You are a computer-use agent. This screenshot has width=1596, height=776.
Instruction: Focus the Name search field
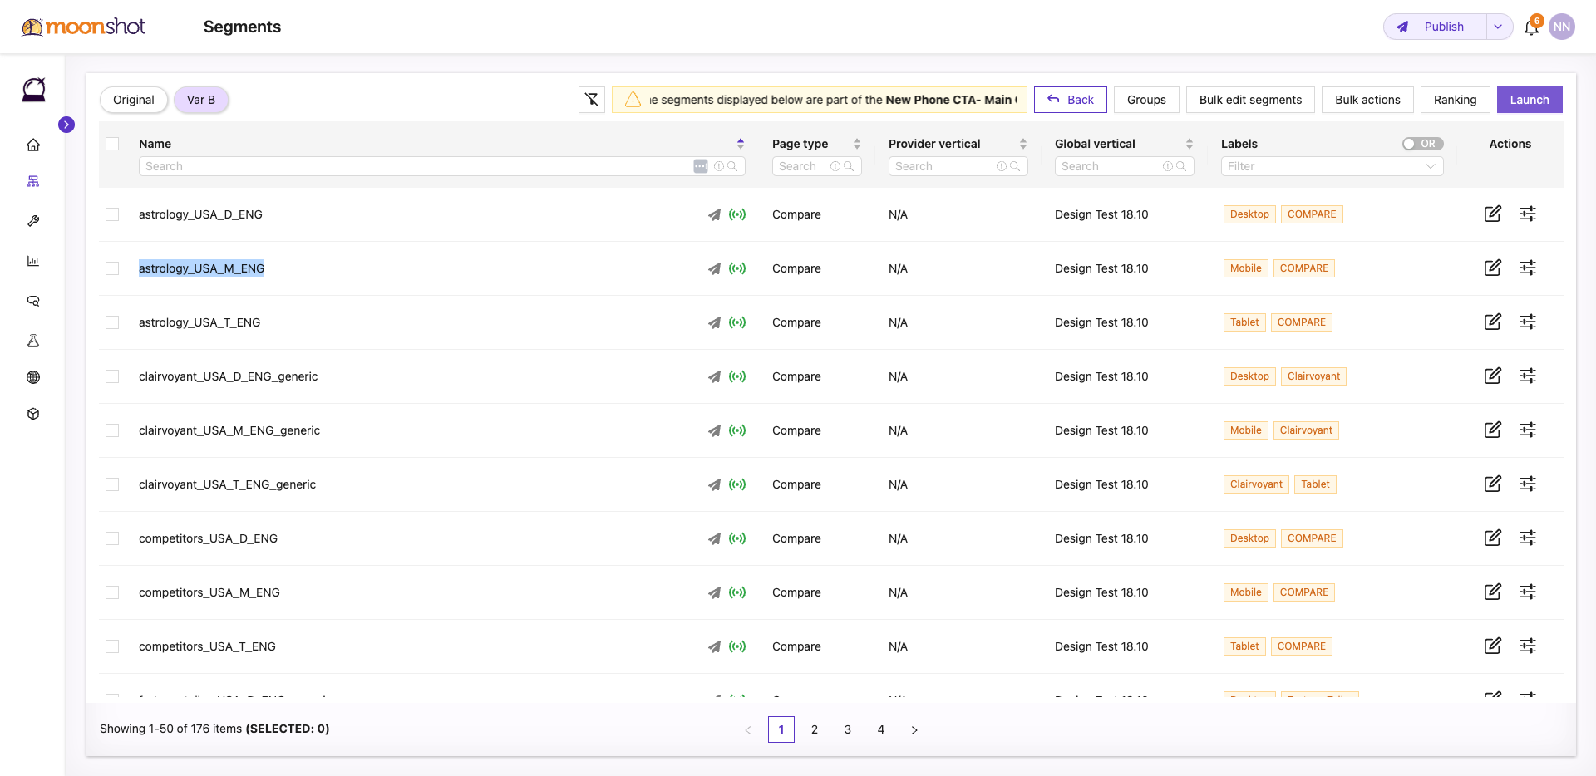[441, 166]
